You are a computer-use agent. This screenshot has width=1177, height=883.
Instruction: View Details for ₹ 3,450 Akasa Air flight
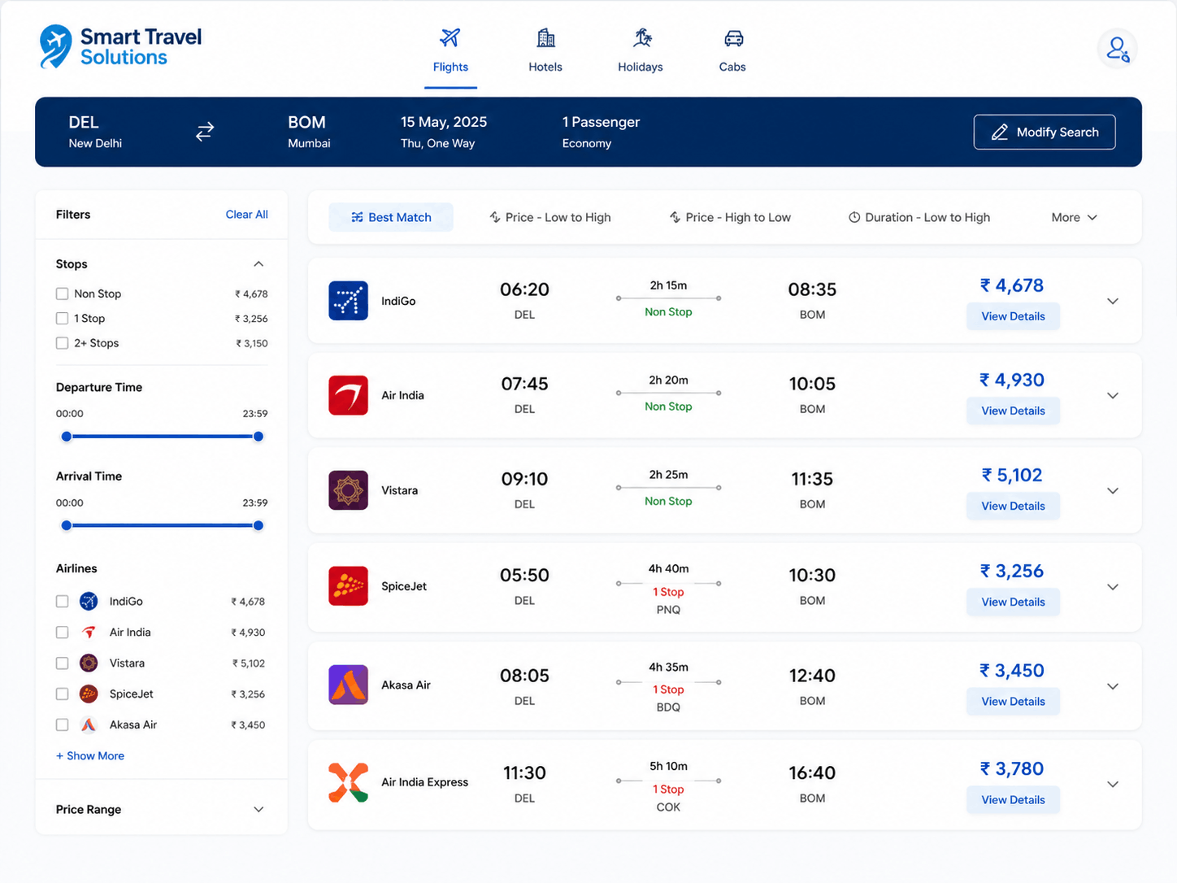[x=1013, y=702]
